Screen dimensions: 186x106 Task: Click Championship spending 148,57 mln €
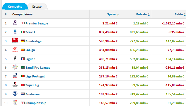pos(108,103)
